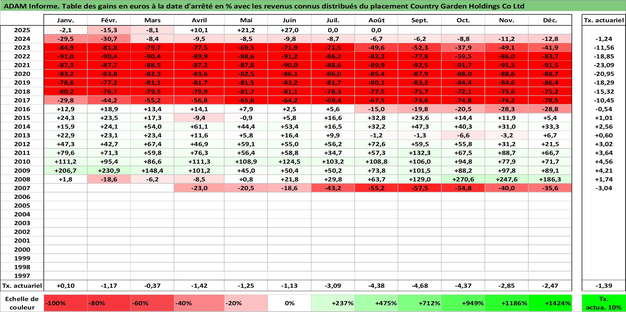
Task: Select the cell showing +270,6
Action: pos(463,179)
